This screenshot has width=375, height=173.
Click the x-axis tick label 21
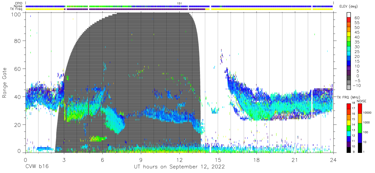(x=295, y=160)
